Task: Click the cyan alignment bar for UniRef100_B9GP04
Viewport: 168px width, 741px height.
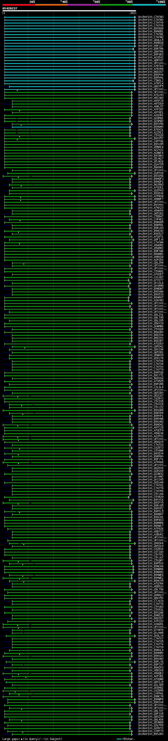Action: [x=70, y=75]
